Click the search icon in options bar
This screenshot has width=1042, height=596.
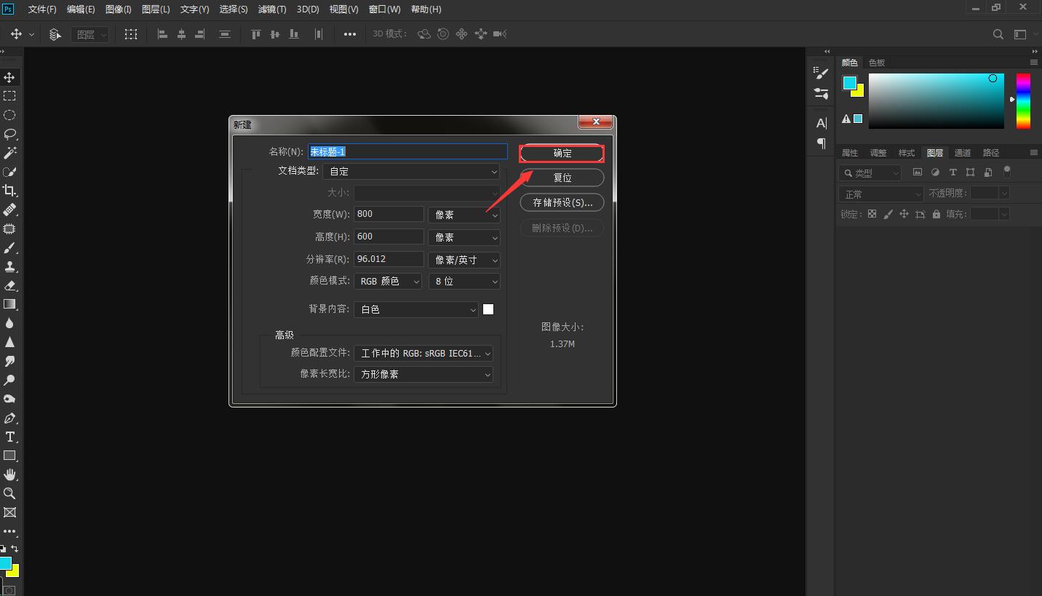[998, 34]
